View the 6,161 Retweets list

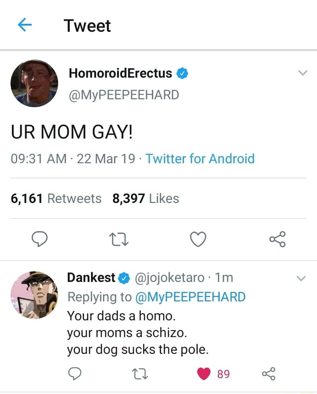56,199
